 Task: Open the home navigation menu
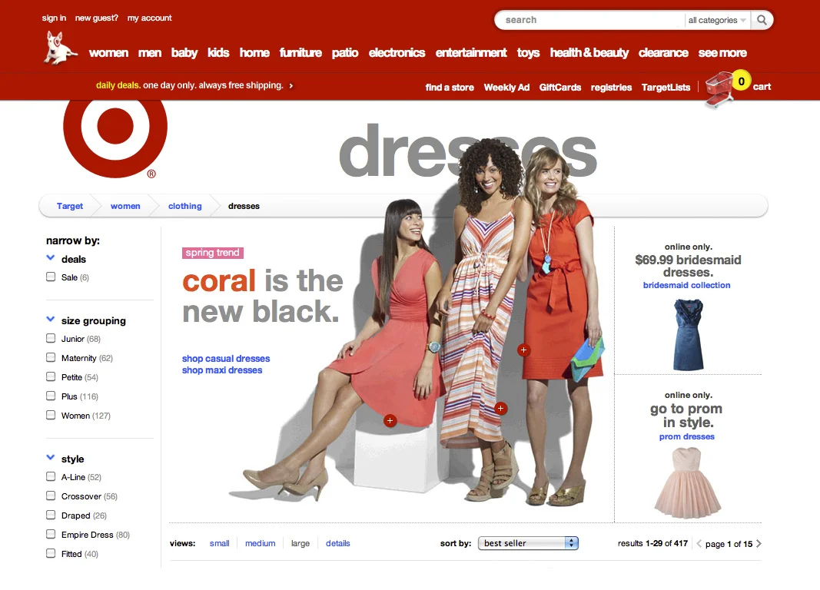click(x=254, y=53)
